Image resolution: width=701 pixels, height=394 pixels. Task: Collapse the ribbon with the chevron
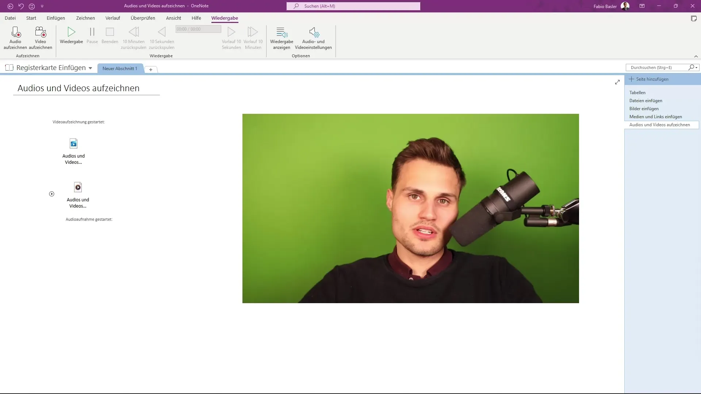coord(696,56)
